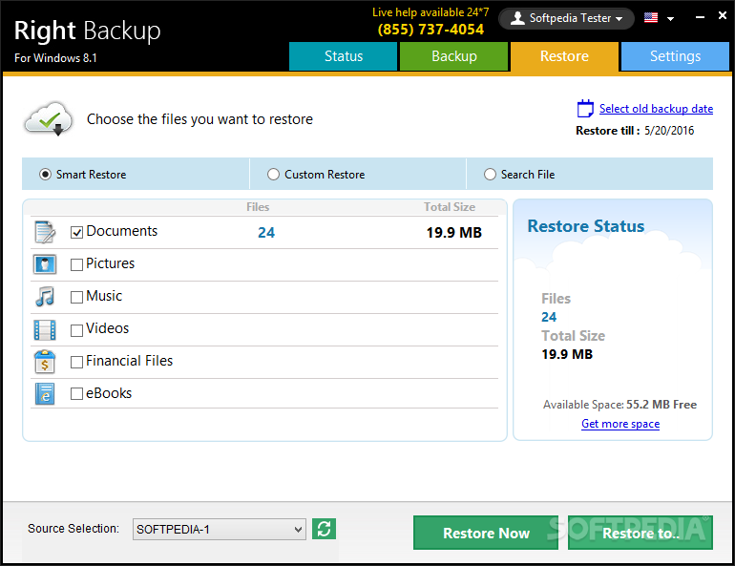Click the Get more space link
The width and height of the screenshot is (735, 566).
pos(620,424)
